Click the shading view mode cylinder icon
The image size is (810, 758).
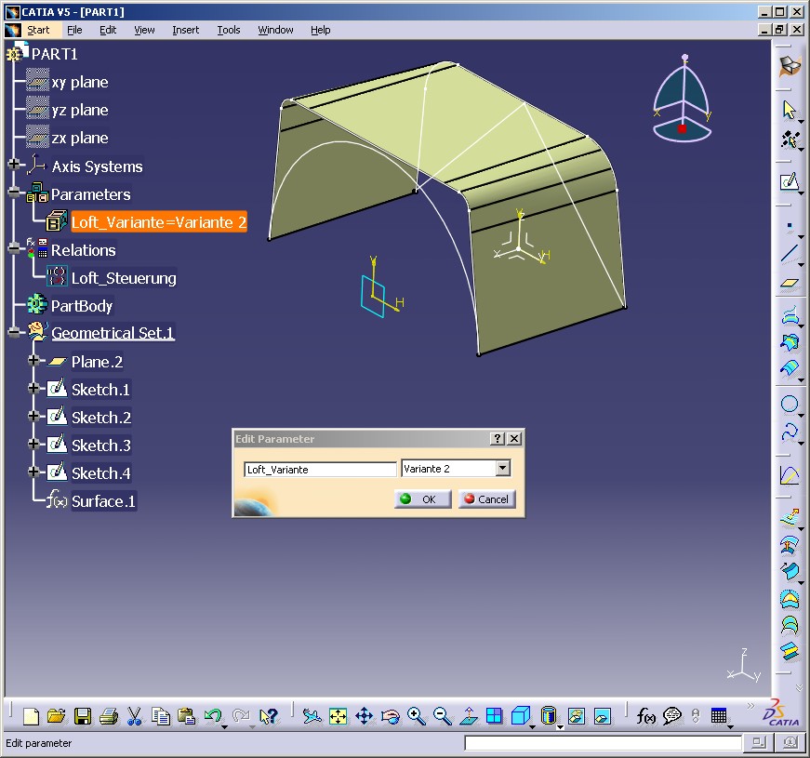click(548, 716)
